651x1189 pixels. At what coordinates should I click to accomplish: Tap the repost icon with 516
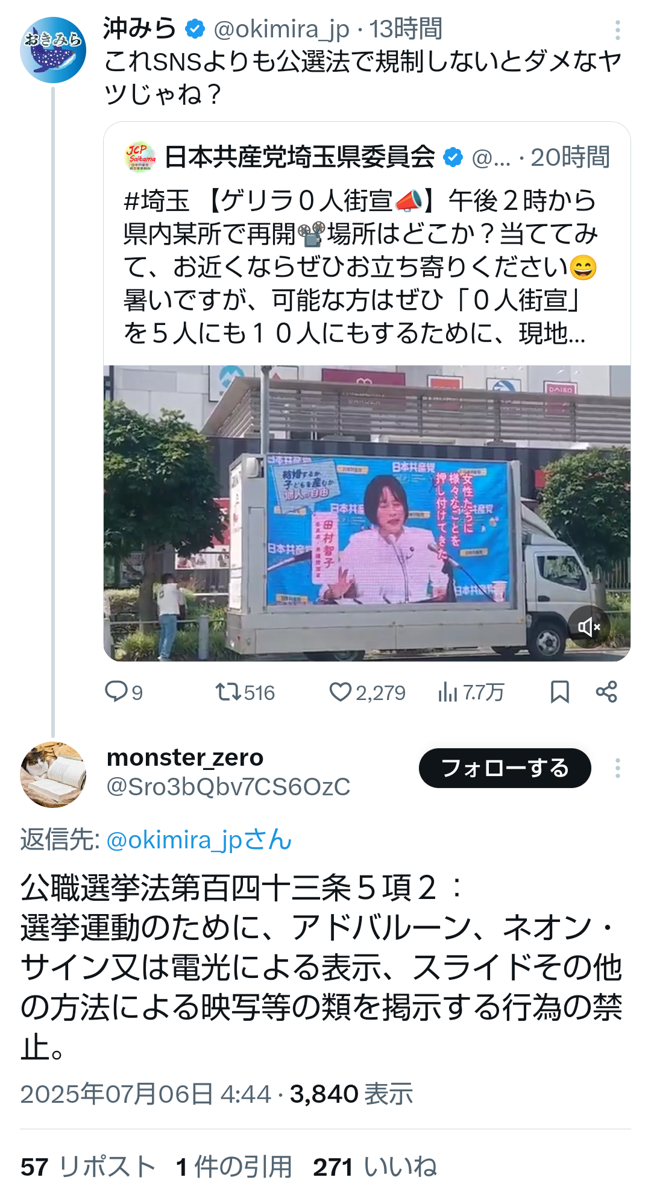(245, 692)
